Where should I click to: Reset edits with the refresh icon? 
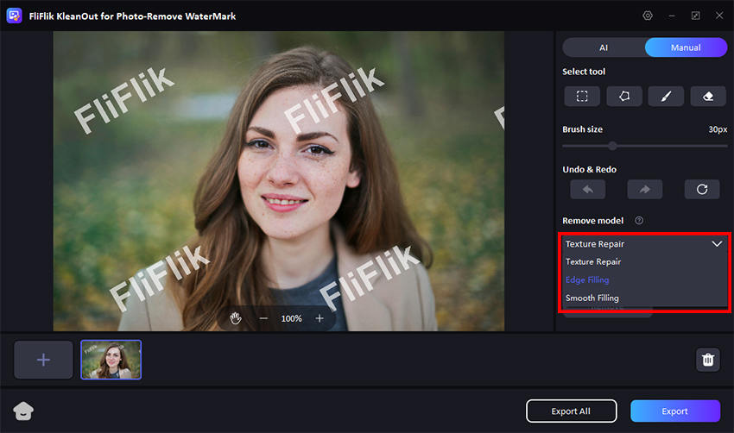click(x=702, y=189)
